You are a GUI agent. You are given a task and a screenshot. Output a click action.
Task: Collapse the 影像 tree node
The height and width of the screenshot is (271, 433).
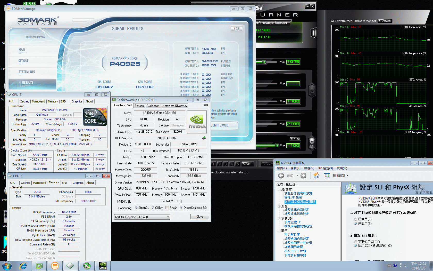pos(279,206)
